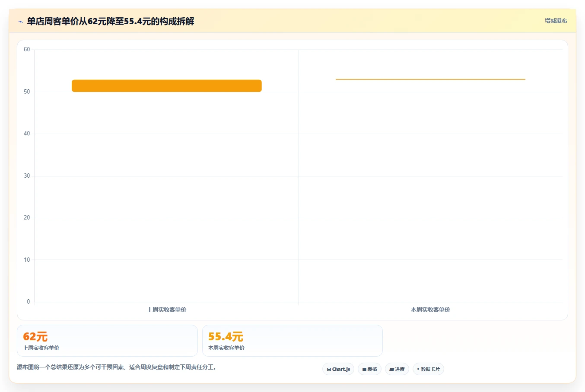The image size is (585, 392).
Task: Click the thin orange line for 本周实收客单价
Action: (x=430, y=79)
